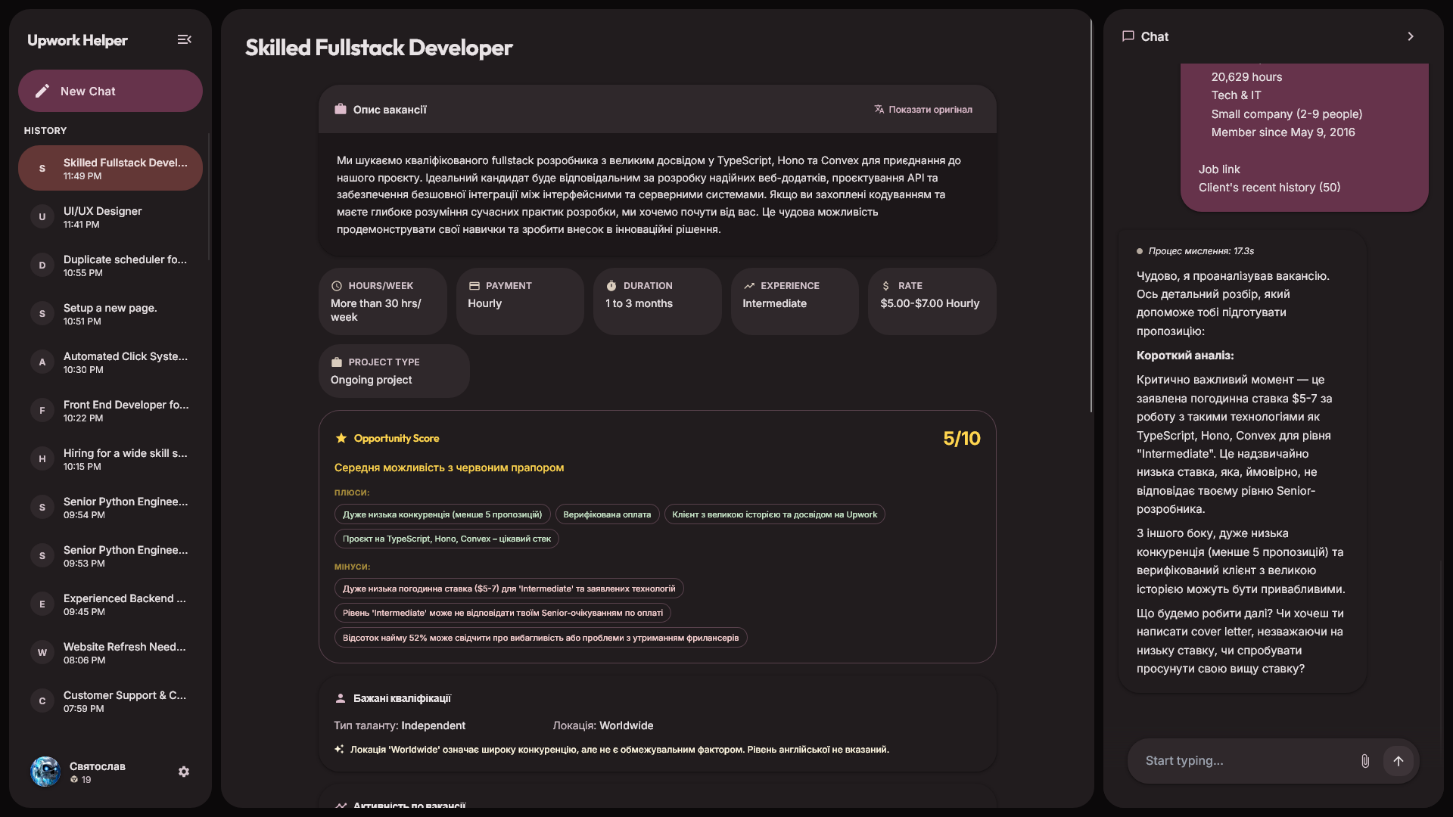
Task: Click main content vertical scrollbar
Action: tap(1091, 216)
